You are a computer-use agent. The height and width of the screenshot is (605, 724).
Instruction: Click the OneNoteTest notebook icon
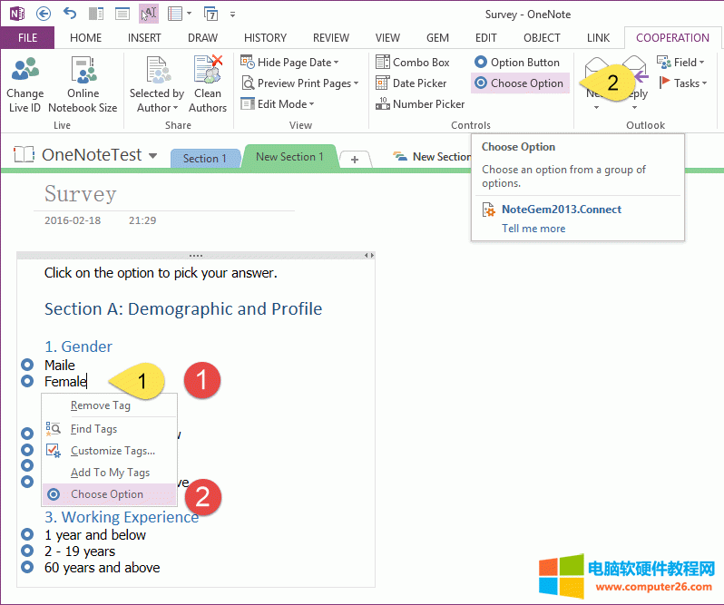24,154
